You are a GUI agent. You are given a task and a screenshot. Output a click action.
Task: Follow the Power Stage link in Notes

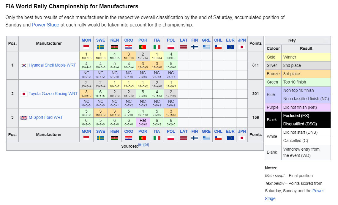tap(318, 191)
